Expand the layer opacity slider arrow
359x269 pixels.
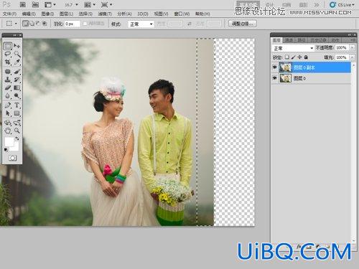pos(352,48)
